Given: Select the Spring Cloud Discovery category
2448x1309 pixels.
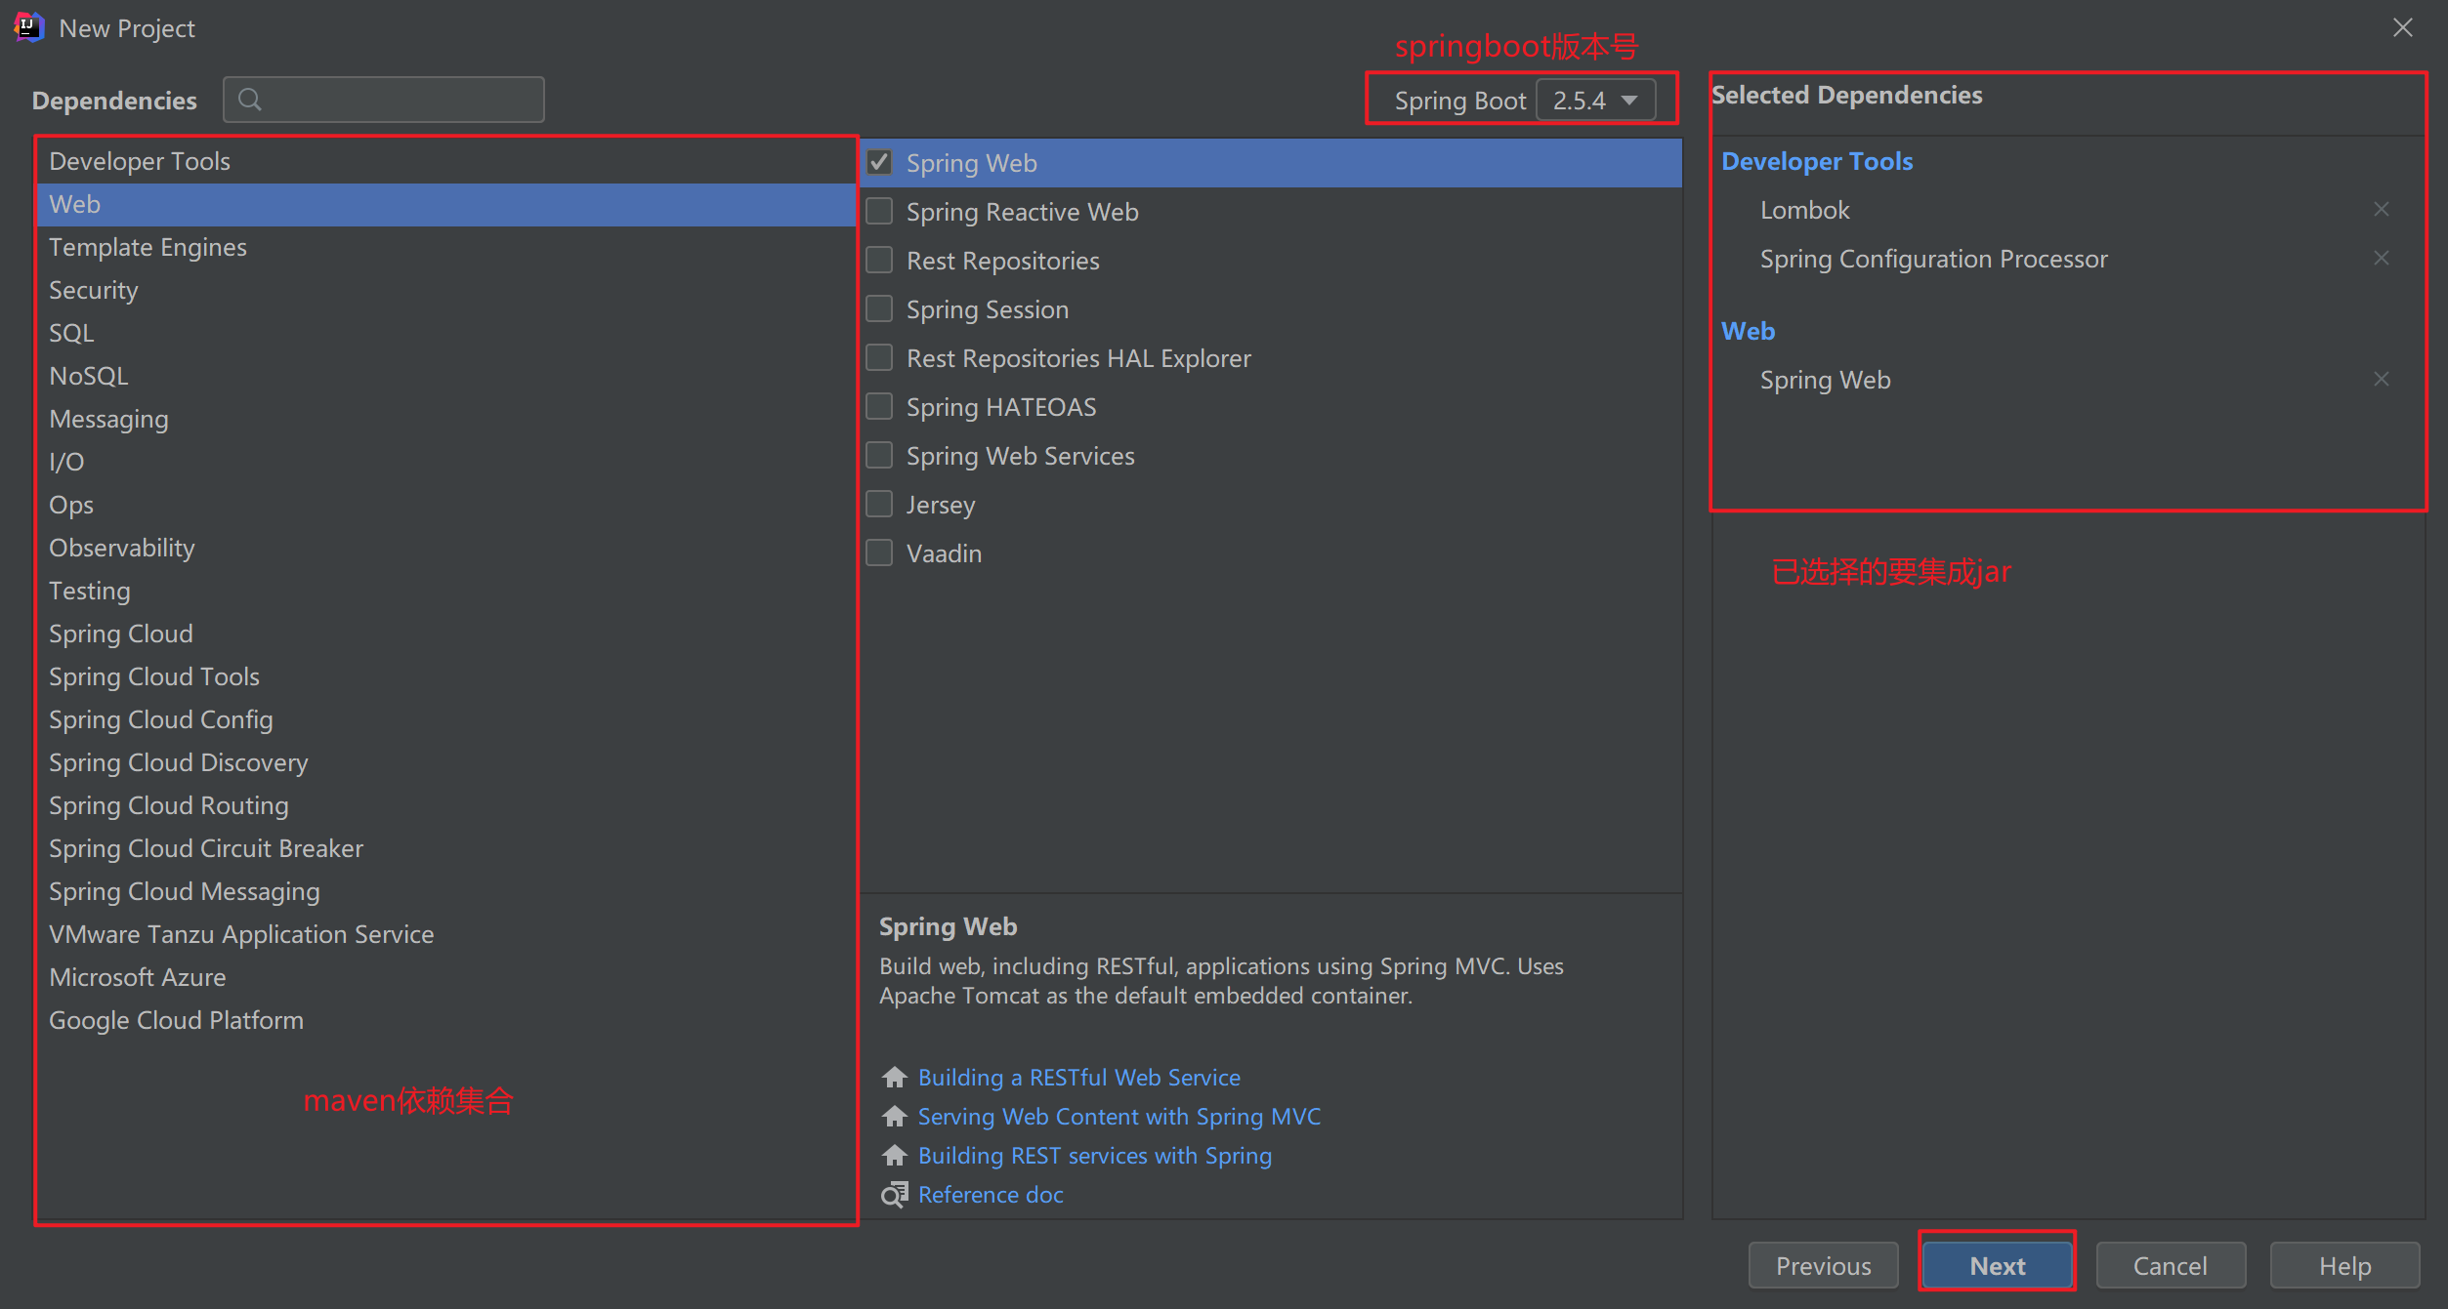Looking at the screenshot, I should coord(178,762).
